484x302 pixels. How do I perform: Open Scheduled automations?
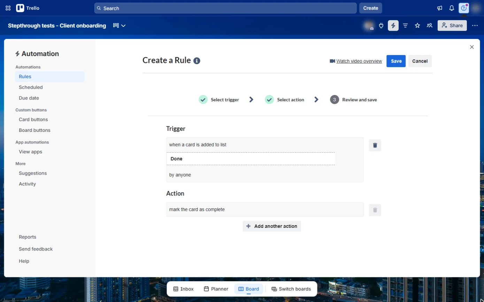point(49,87)
